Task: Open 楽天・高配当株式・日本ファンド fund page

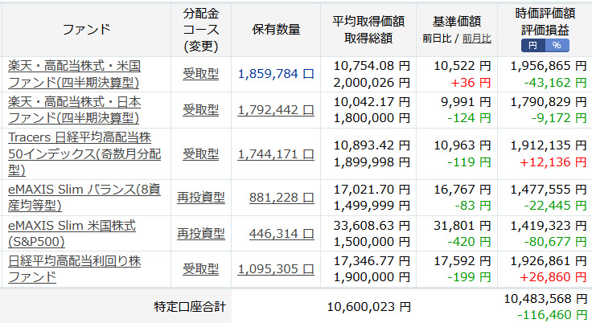Action: (74, 110)
